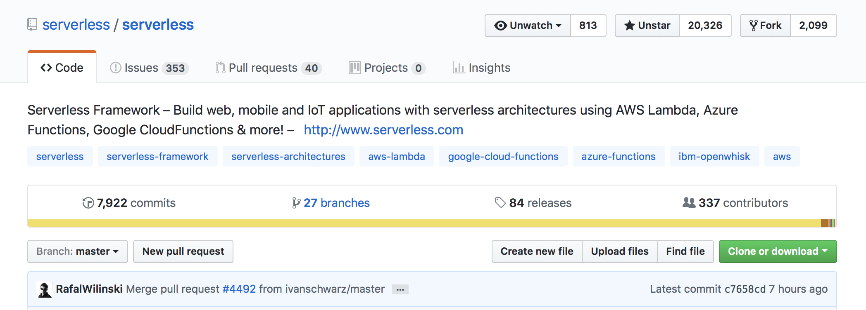Unstar the serverless repository
The image size is (866, 310).
tap(647, 26)
